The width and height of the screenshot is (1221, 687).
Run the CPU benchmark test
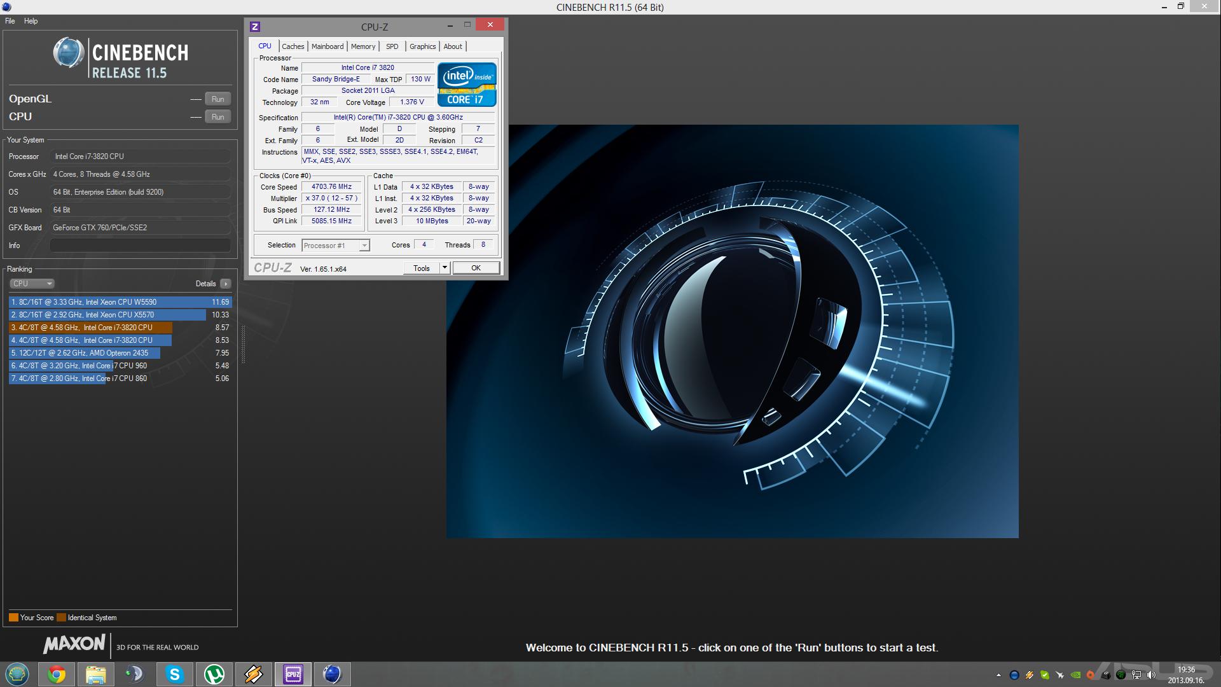[217, 116]
